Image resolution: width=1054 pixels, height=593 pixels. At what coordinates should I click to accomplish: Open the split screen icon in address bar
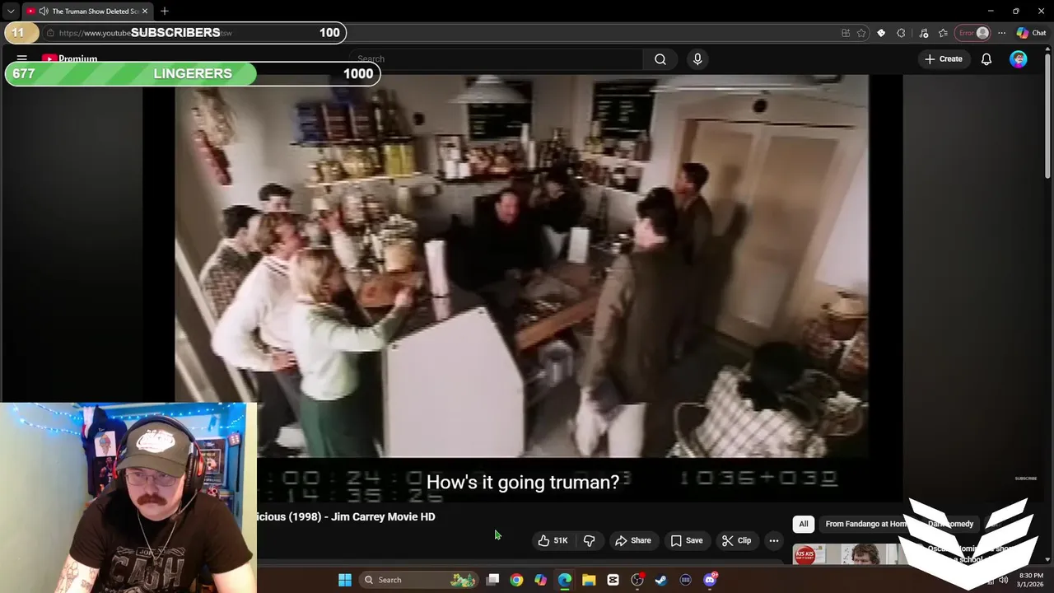tap(846, 33)
